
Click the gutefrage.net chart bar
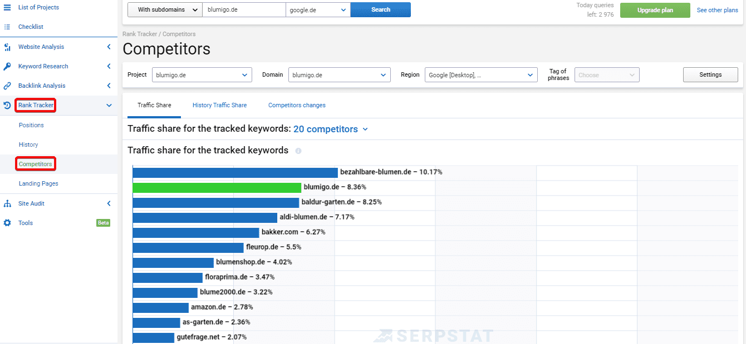point(154,337)
